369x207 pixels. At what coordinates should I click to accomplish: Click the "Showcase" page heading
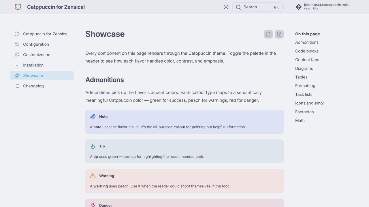point(105,34)
